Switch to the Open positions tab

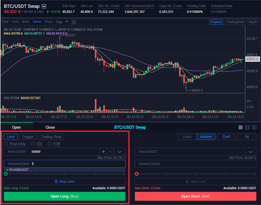click(17, 127)
